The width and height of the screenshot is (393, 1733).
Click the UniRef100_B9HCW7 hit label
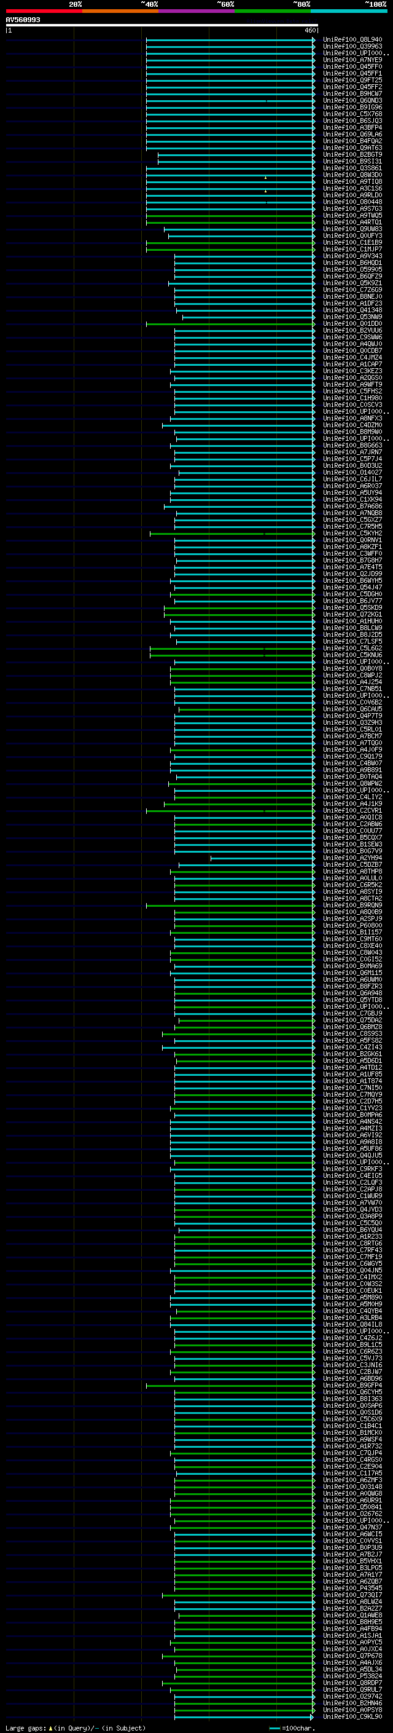(x=352, y=93)
